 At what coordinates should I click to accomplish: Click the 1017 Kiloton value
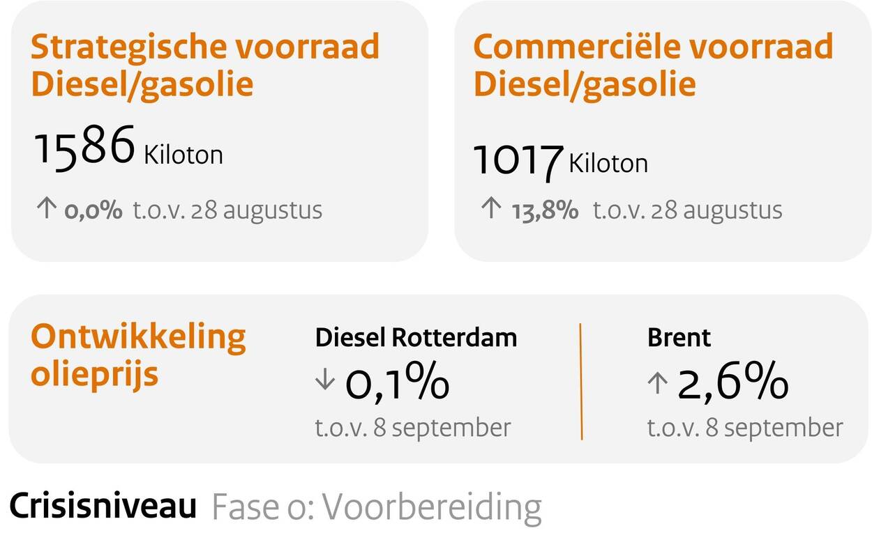pyautogui.click(x=560, y=160)
